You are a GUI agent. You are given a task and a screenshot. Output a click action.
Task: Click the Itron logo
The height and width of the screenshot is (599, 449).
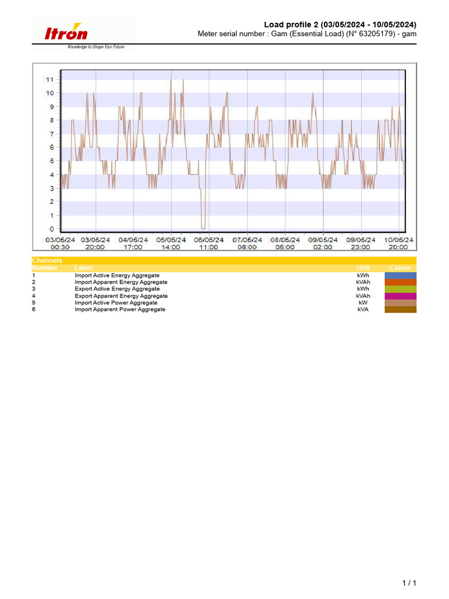pyautogui.click(x=66, y=33)
